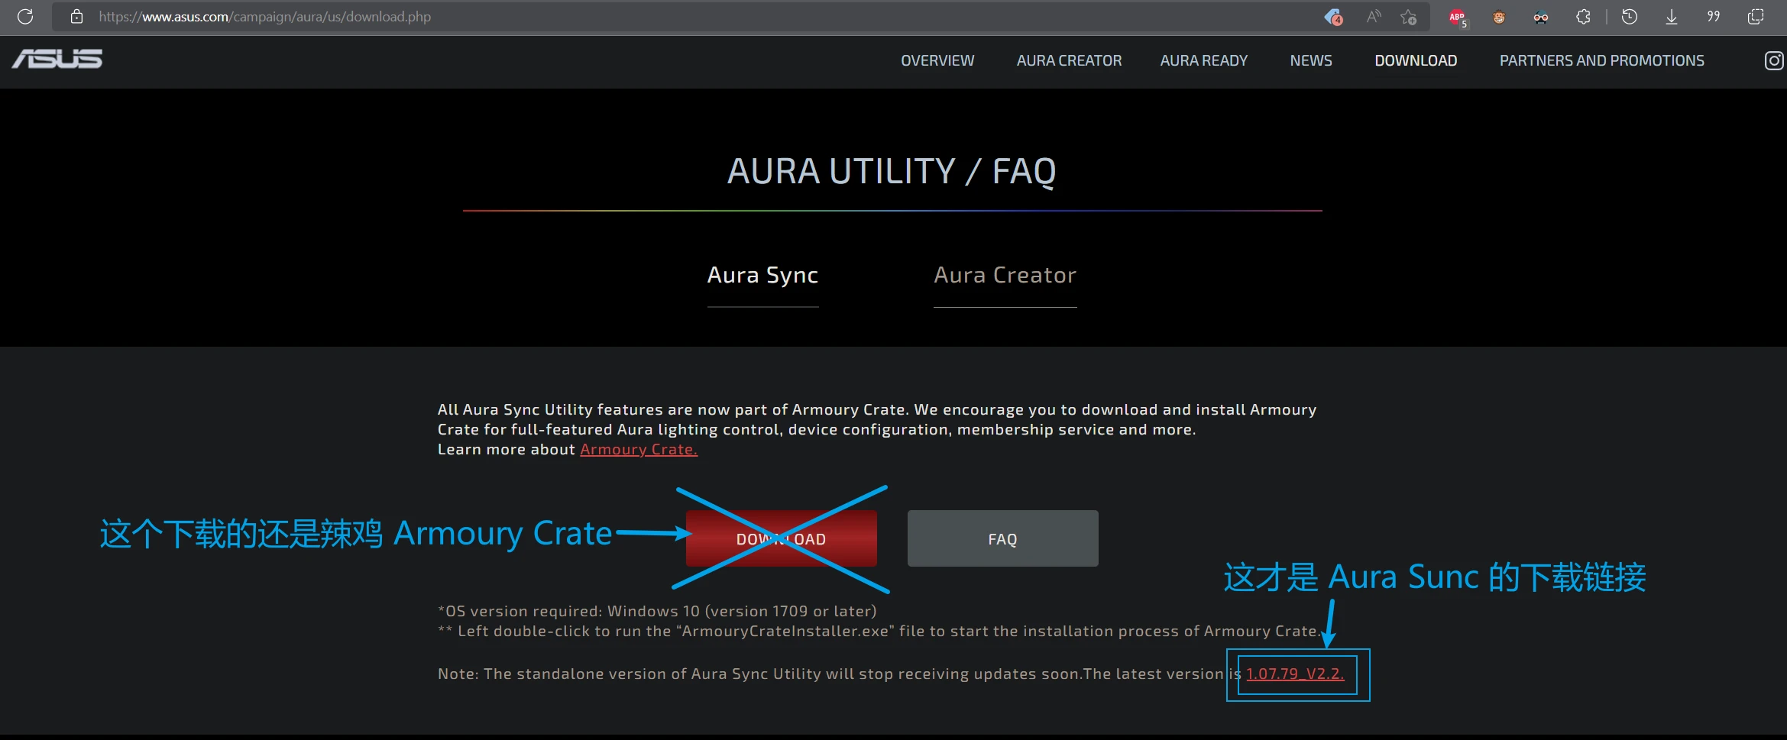Add this page to favorites
This screenshot has height=740, width=1787.
(x=1409, y=17)
